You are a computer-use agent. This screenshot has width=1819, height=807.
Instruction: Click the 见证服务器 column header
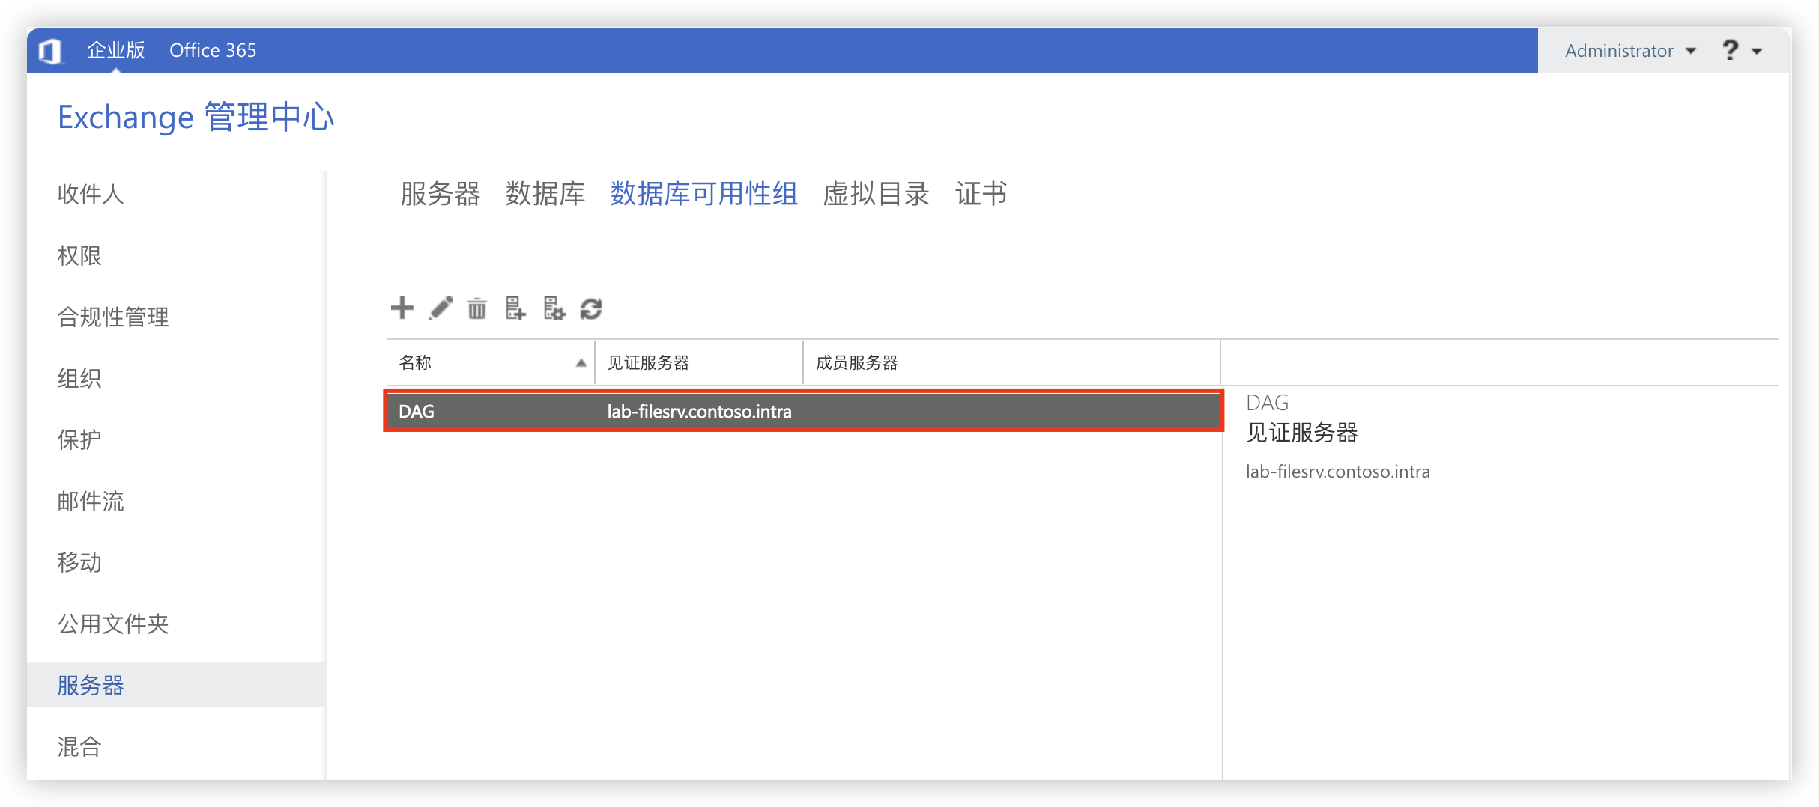699,363
